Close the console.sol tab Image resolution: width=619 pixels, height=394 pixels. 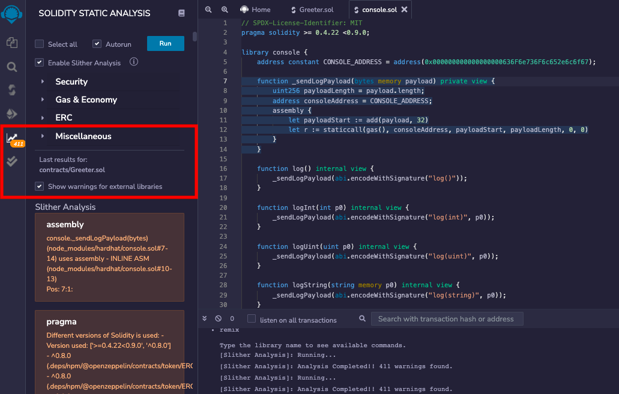point(404,10)
